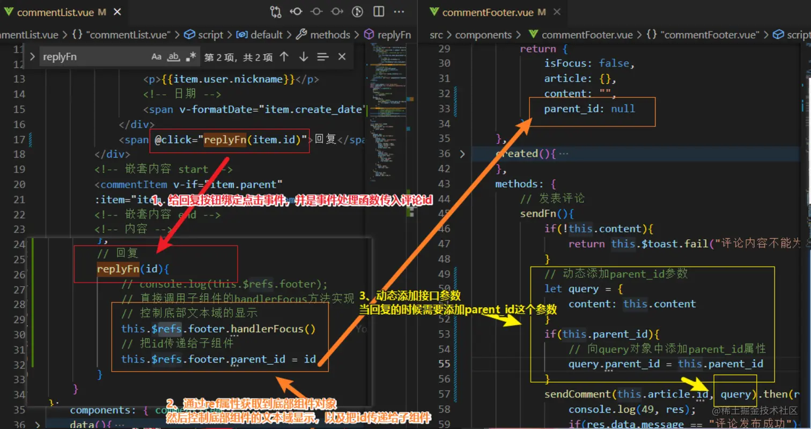
Task: Enable regular expression search in find widget
Action: click(191, 56)
